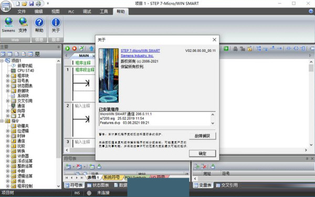
Task: Expand the 数据块 tree node
Action: click(x=8, y=91)
